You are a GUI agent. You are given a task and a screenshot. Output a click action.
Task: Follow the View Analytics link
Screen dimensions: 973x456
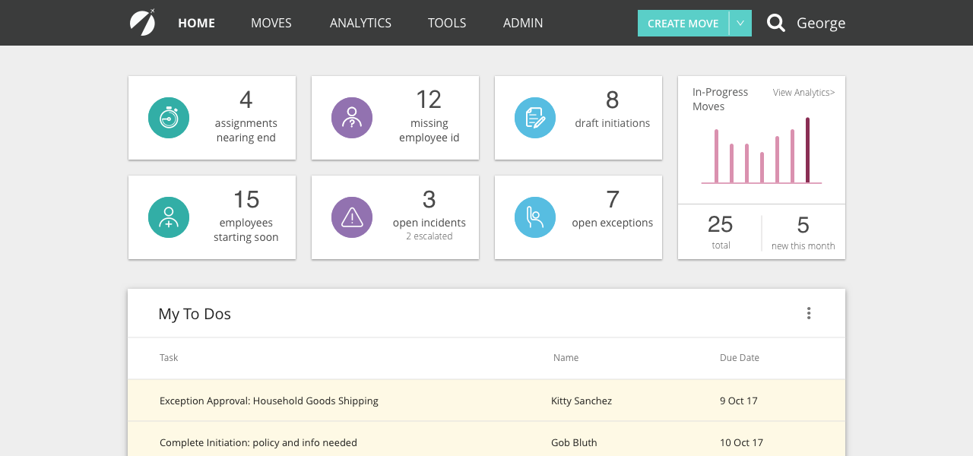tap(803, 93)
